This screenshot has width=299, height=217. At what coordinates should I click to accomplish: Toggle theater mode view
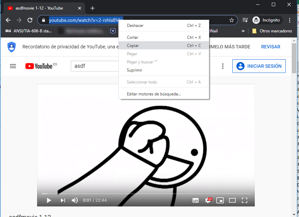tap(232, 200)
